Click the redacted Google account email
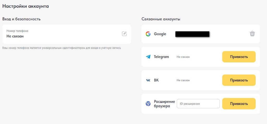 (192, 34)
